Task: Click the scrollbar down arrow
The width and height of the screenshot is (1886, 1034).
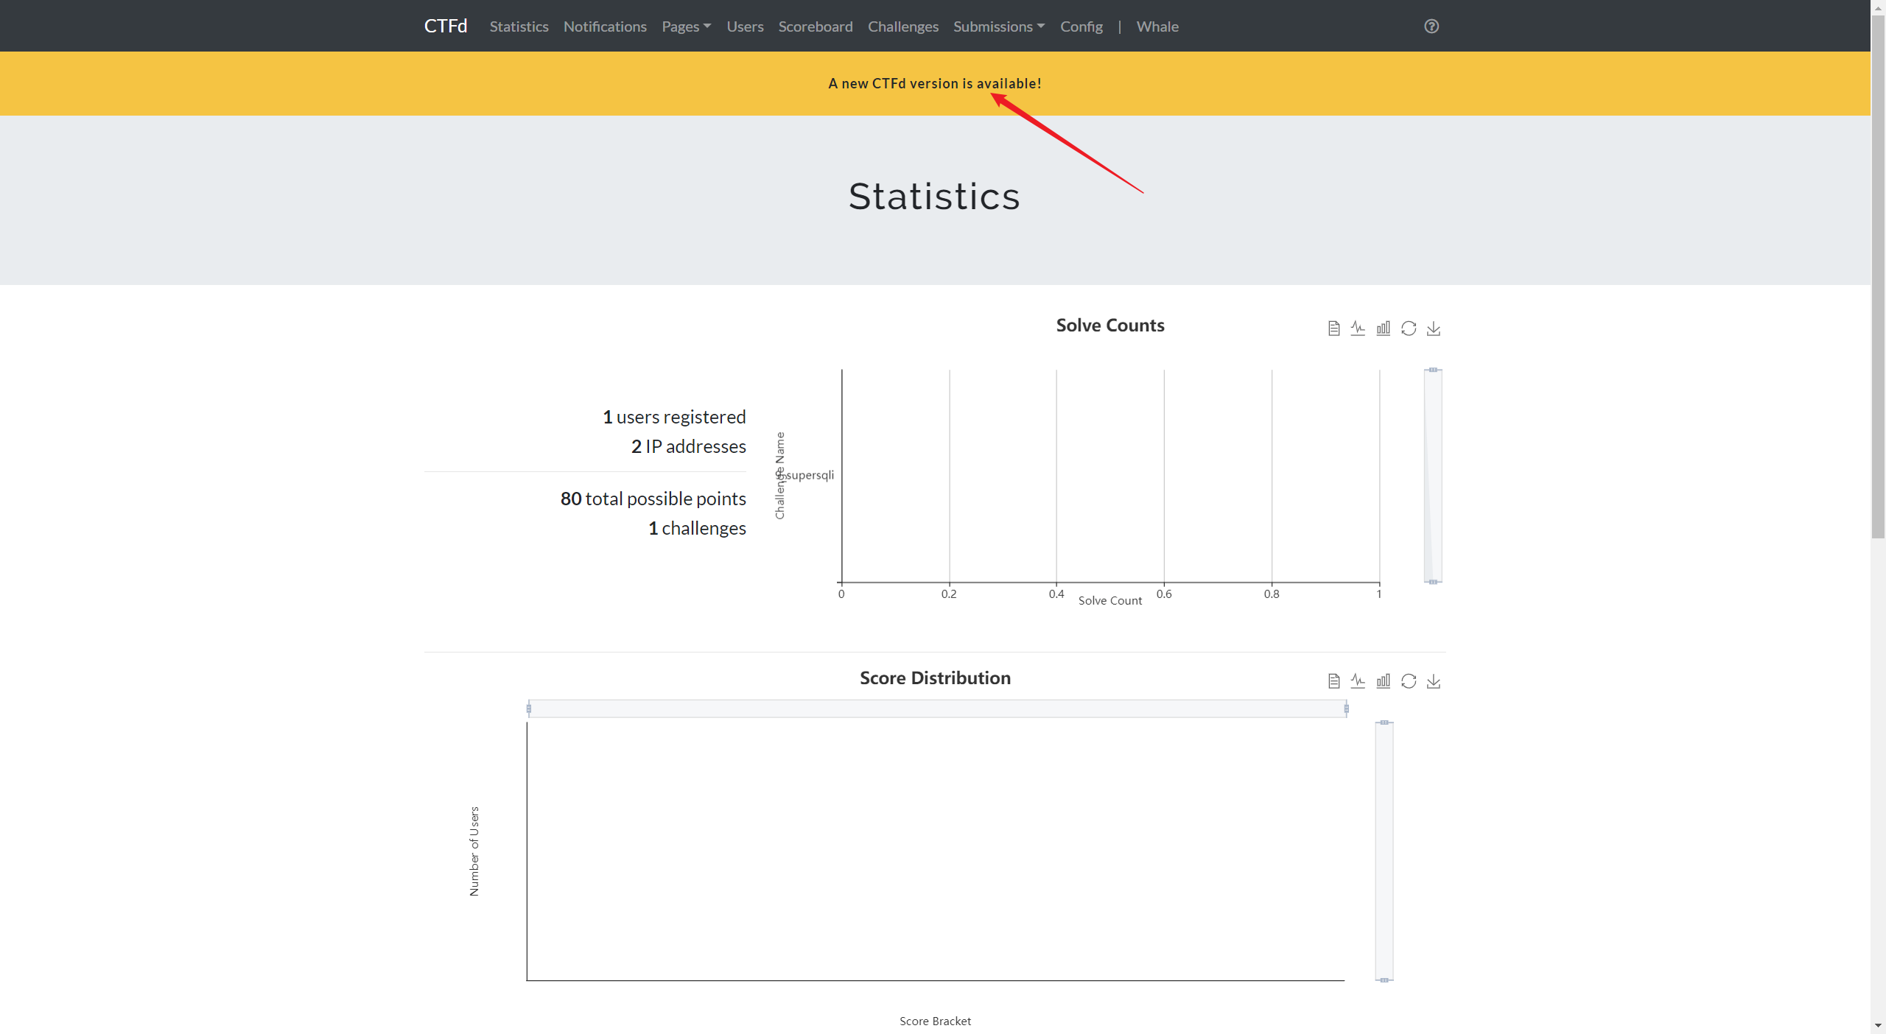Action: coord(1878,1025)
